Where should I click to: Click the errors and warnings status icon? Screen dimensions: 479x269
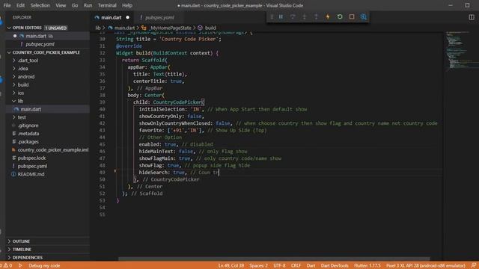[6, 266]
